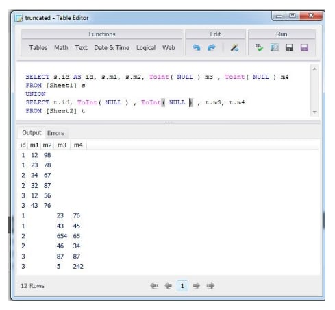Click the id column header
Viewport: 335px width, 310px height.
tap(23, 145)
